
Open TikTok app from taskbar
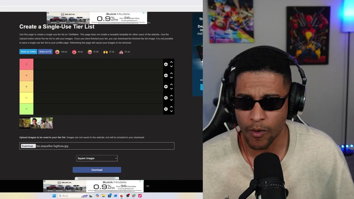point(140,196)
